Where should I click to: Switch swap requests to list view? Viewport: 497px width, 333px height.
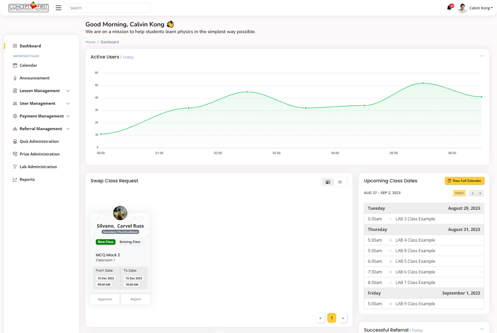(340, 182)
